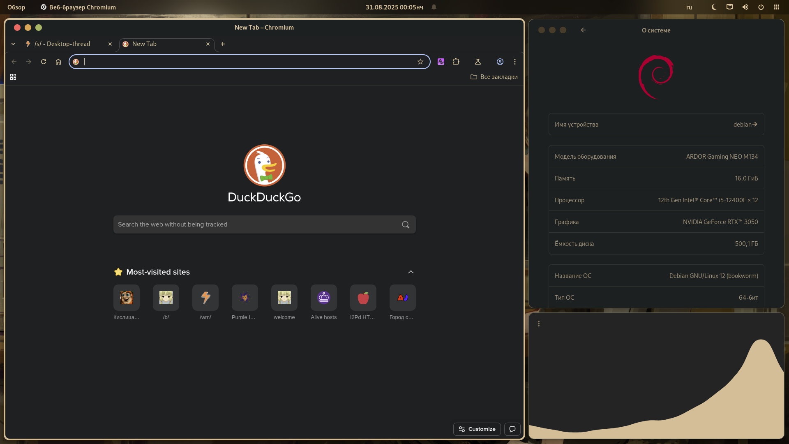
Task: Toggle night light moon icon in top bar
Action: (x=714, y=7)
